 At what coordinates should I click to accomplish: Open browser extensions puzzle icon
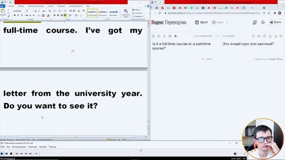274,13
